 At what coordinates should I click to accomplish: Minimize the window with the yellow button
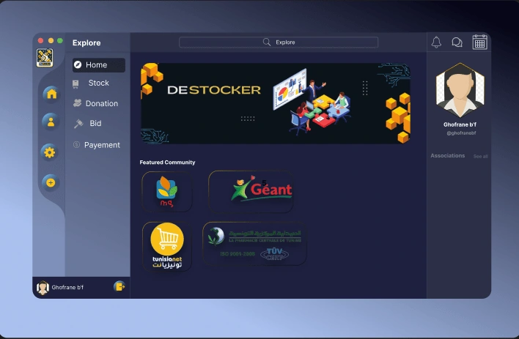[x=51, y=40]
